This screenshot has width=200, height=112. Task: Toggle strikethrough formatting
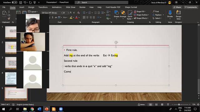click(x=56, y=17)
